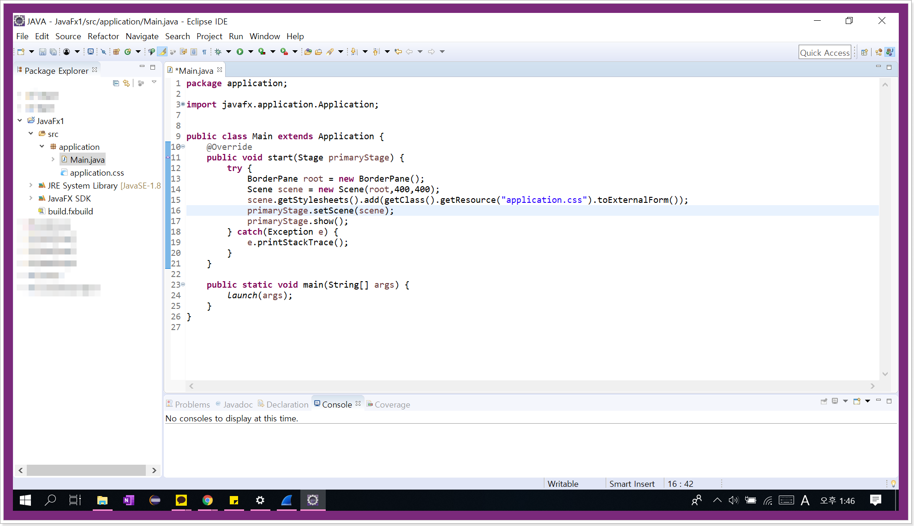The height and width of the screenshot is (526, 914).
Task: Open the Run button dropdown arrow
Action: [x=251, y=52]
